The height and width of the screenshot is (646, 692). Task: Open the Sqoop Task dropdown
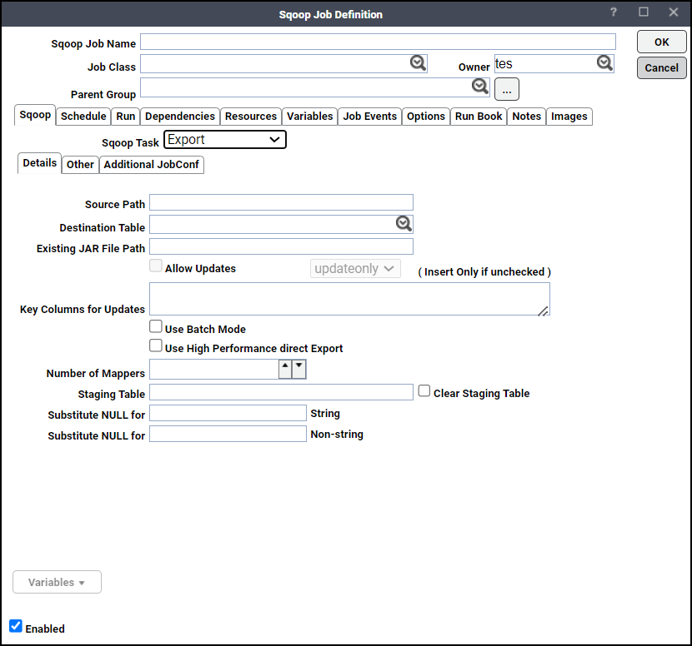pyautogui.click(x=225, y=140)
